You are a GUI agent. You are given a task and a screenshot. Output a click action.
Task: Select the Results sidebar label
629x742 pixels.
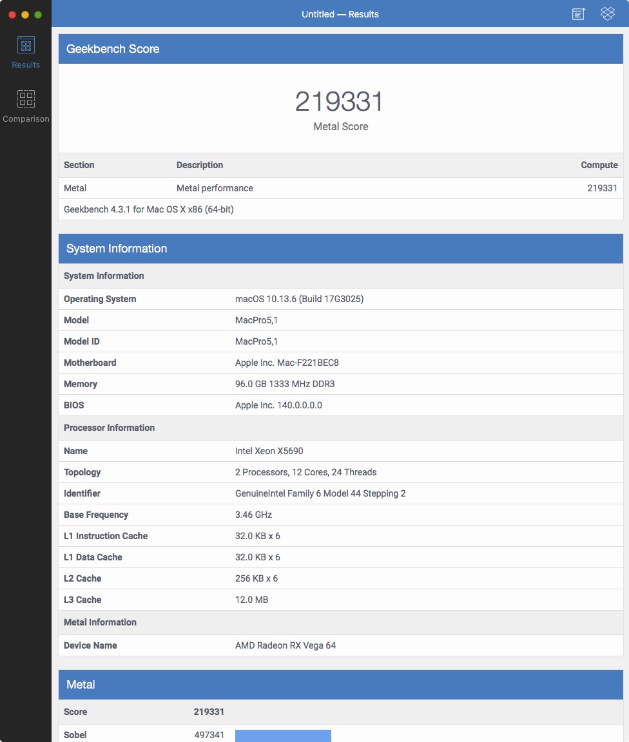pos(26,65)
